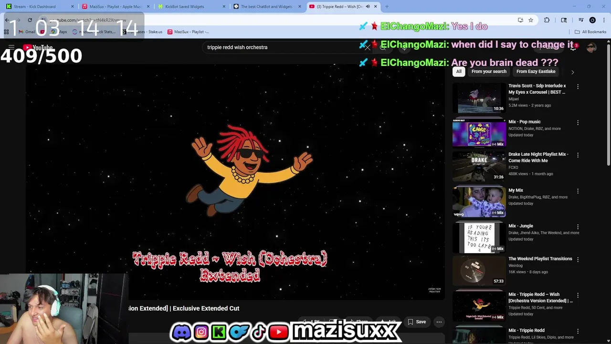
Task: Save the video with the Save button
Action: click(417, 322)
